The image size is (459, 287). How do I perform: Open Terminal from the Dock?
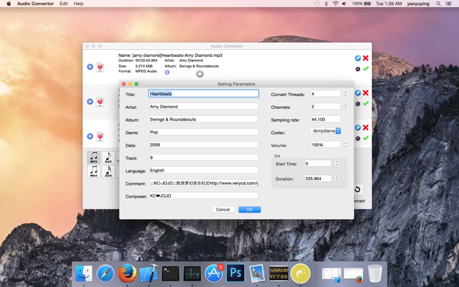[170, 274]
